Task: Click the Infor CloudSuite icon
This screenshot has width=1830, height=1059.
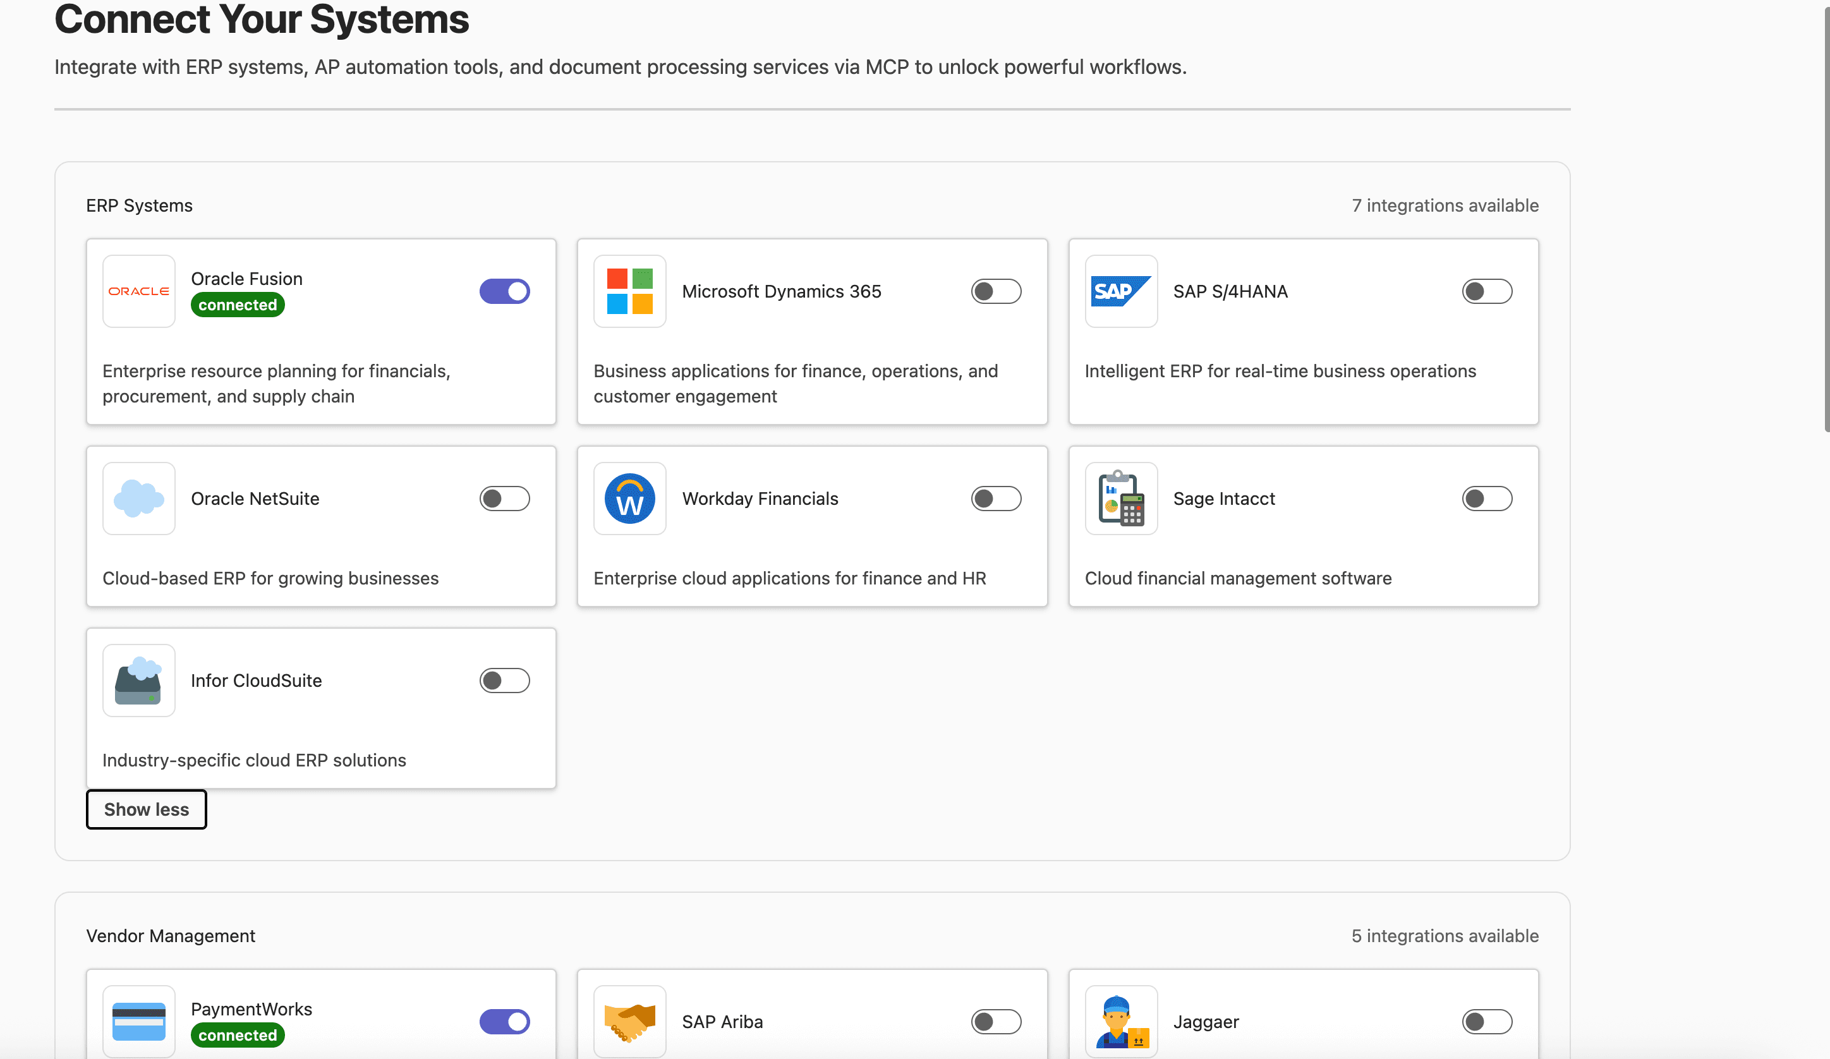Action: click(x=138, y=681)
